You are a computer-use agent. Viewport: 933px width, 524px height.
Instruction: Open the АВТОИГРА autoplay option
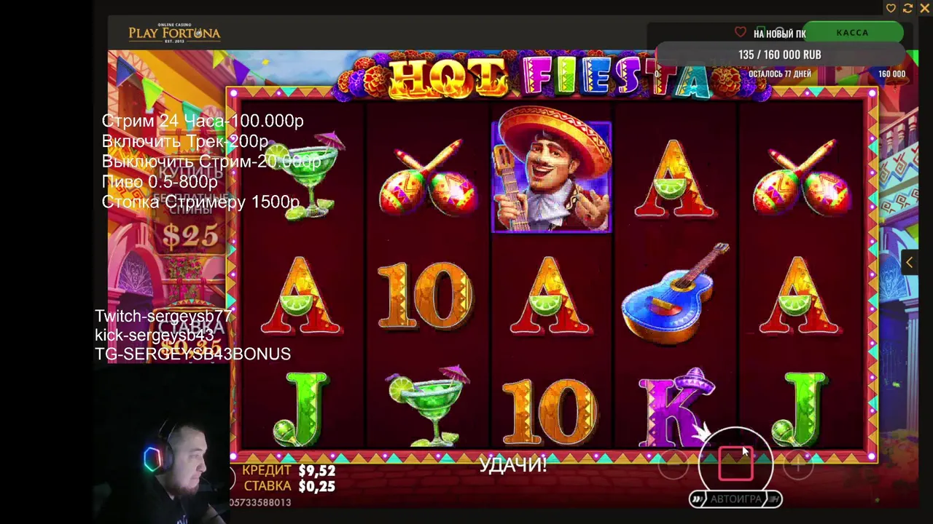coord(735,499)
